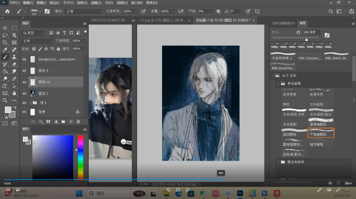Select the Eyedropper tool
Screen dimensions: 356x199
coord(5,50)
